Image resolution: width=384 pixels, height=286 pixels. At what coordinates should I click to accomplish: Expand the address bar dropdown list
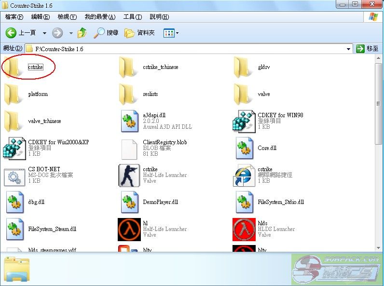[349, 49]
